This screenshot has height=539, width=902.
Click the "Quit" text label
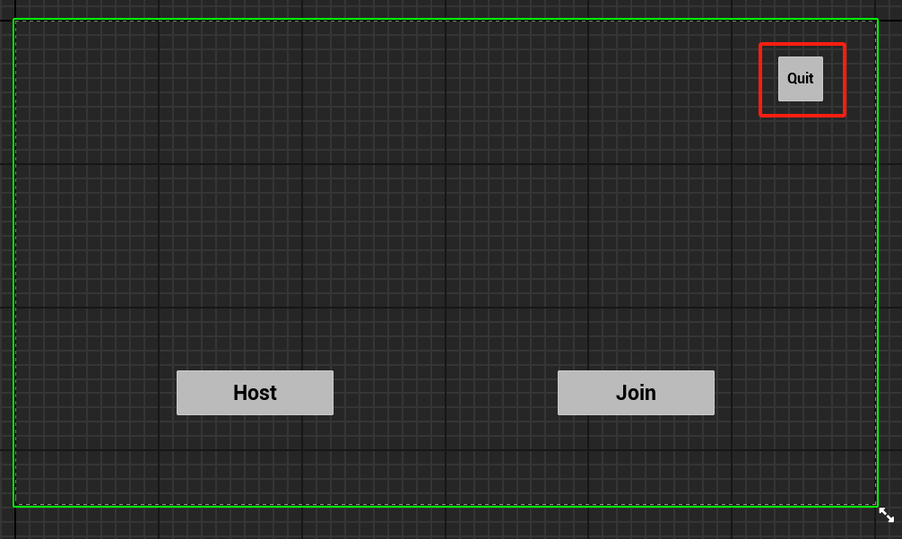[x=800, y=78]
